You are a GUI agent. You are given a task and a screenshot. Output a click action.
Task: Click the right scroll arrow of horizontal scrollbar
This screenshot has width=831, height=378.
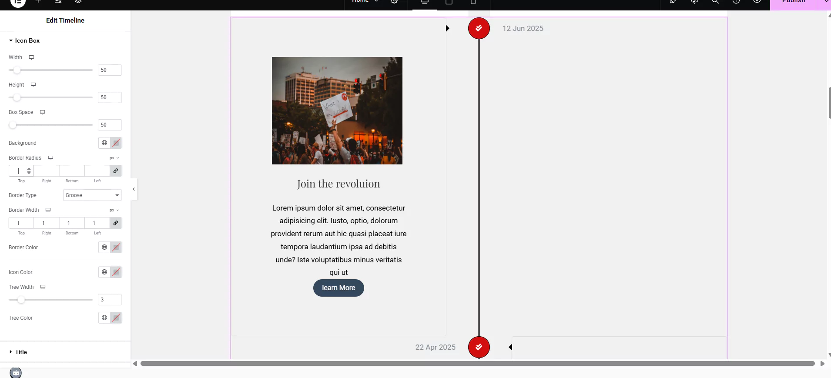[x=822, y=364]
